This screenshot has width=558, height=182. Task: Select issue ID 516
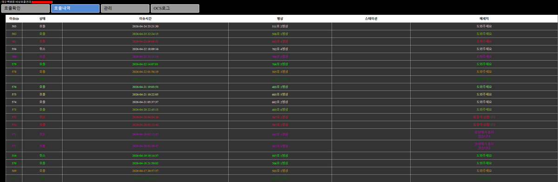pyautogui.click(x=14, y=156)
